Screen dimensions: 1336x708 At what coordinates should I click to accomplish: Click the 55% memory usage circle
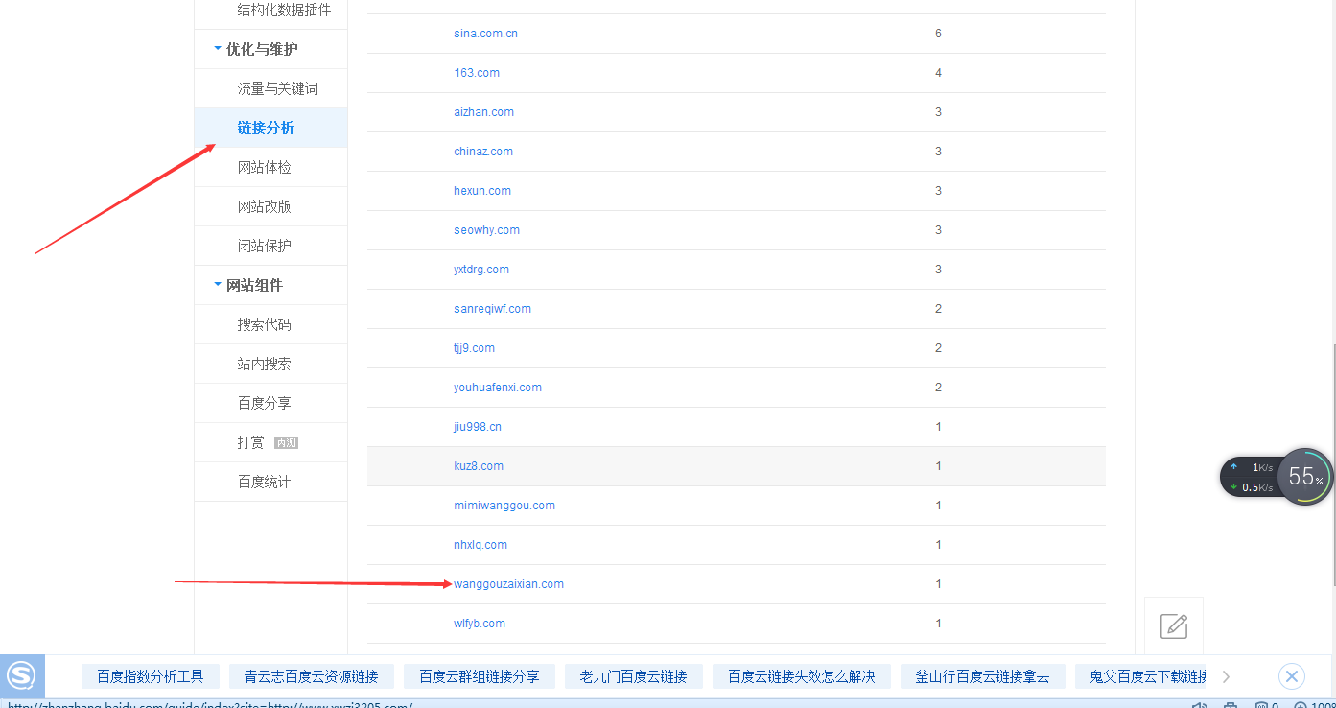[x=1305, y=477]
